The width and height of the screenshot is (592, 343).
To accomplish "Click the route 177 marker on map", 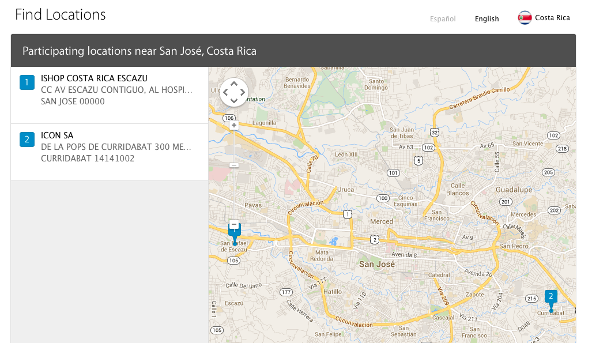I will (286, 292).
